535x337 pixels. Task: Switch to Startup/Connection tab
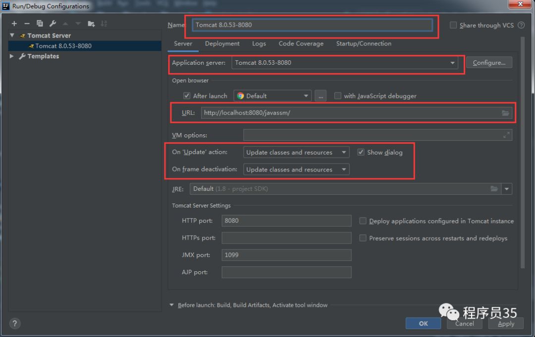pyautogui.click(x=364, y=43)
